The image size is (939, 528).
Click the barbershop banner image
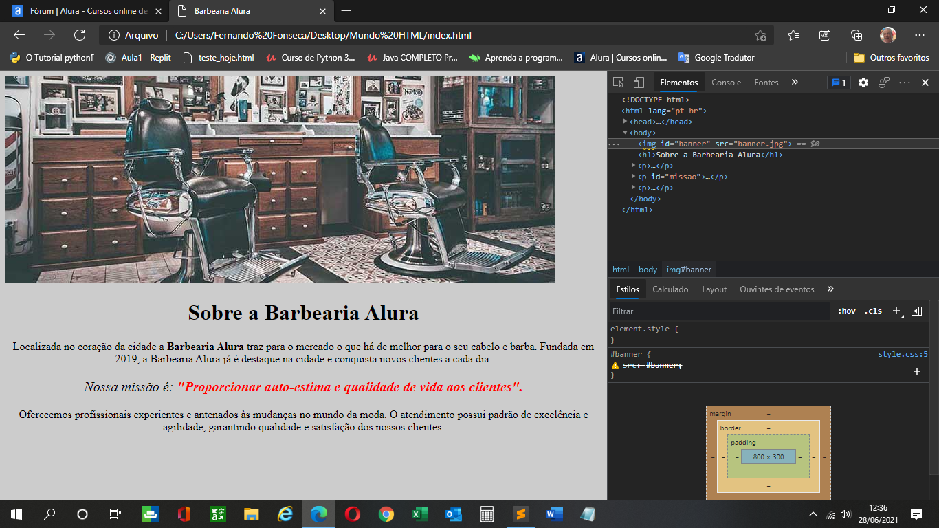(x=280, y=179)
